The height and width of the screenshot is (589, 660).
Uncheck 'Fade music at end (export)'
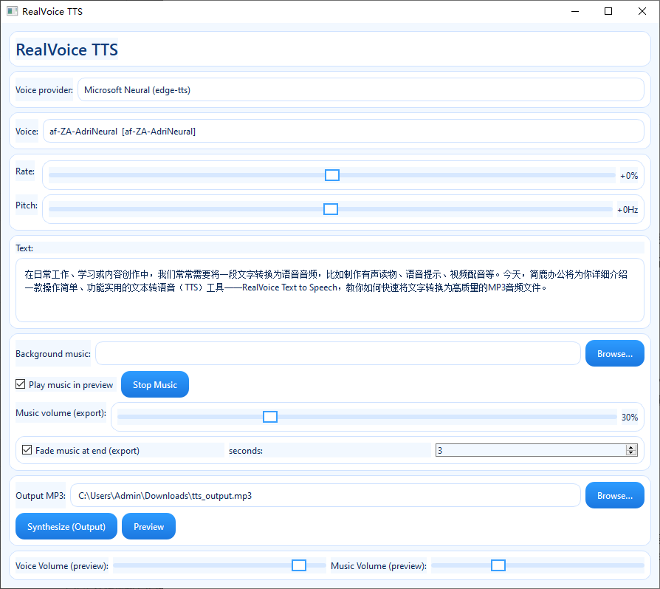[x=27, y=449]
